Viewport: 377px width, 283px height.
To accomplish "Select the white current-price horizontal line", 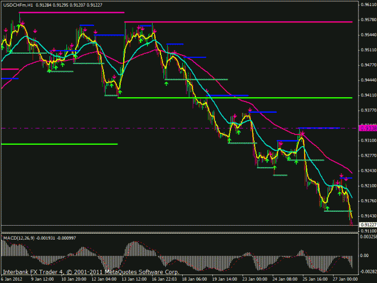I will pyautogui.click(x=180, y=225).
